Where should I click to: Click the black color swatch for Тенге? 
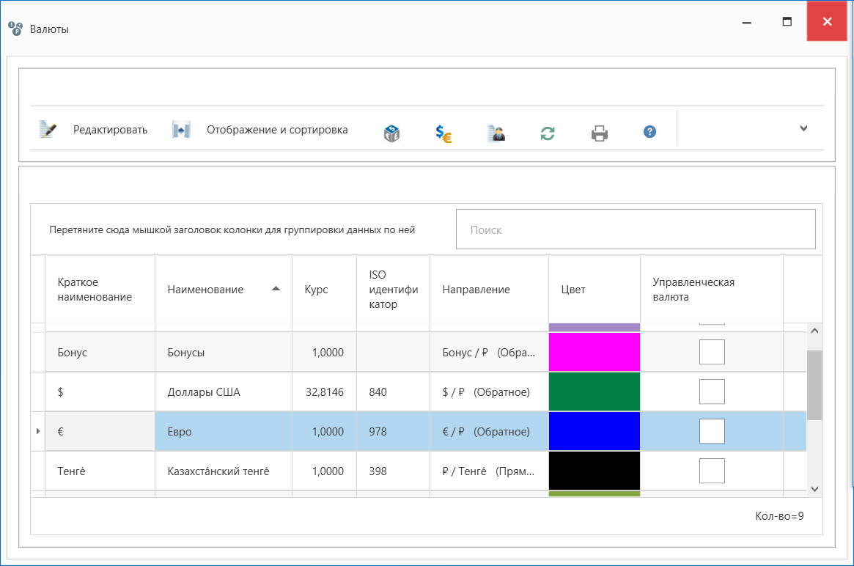595,471
